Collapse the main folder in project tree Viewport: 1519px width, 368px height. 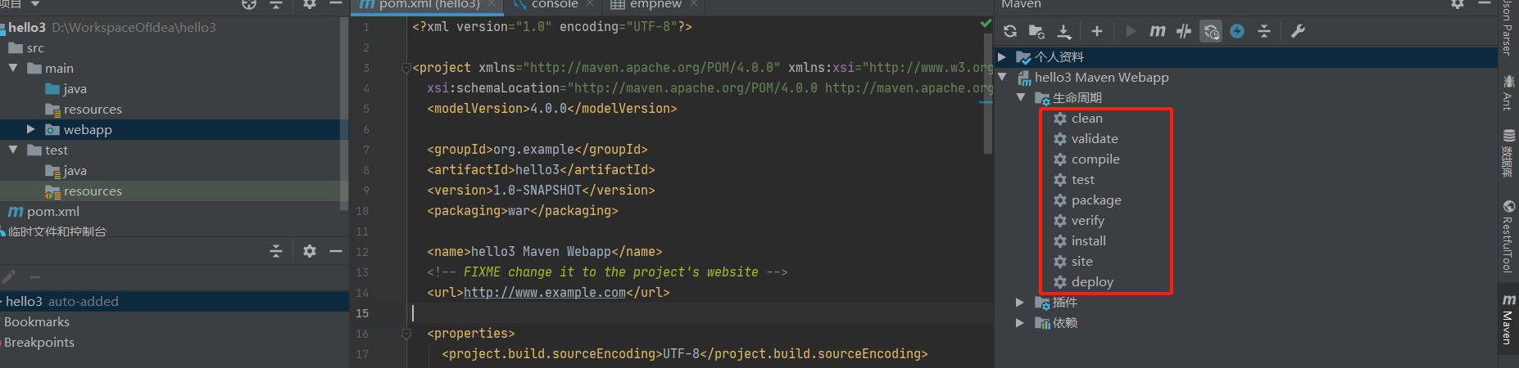(x=13, y=68)
